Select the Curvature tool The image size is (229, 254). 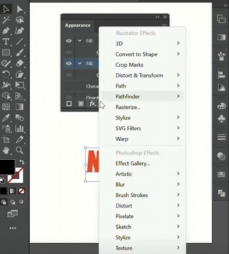click(20, 31)
